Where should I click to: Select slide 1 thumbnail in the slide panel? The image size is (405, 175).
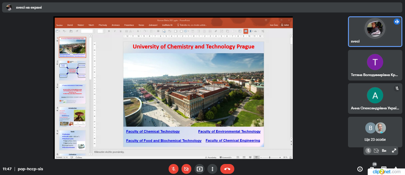click(73, 47)
